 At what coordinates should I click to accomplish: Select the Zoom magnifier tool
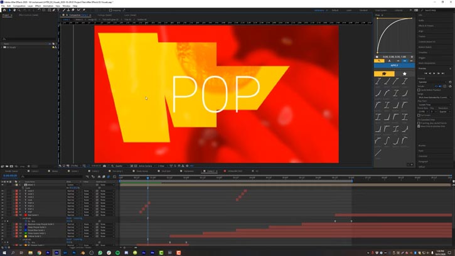click(x=19, y=10)
